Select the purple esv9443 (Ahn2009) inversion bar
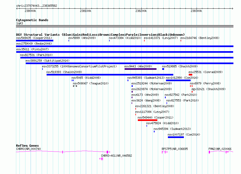The height and width of the screenshot is (174, 241). (x=141, y=69)
